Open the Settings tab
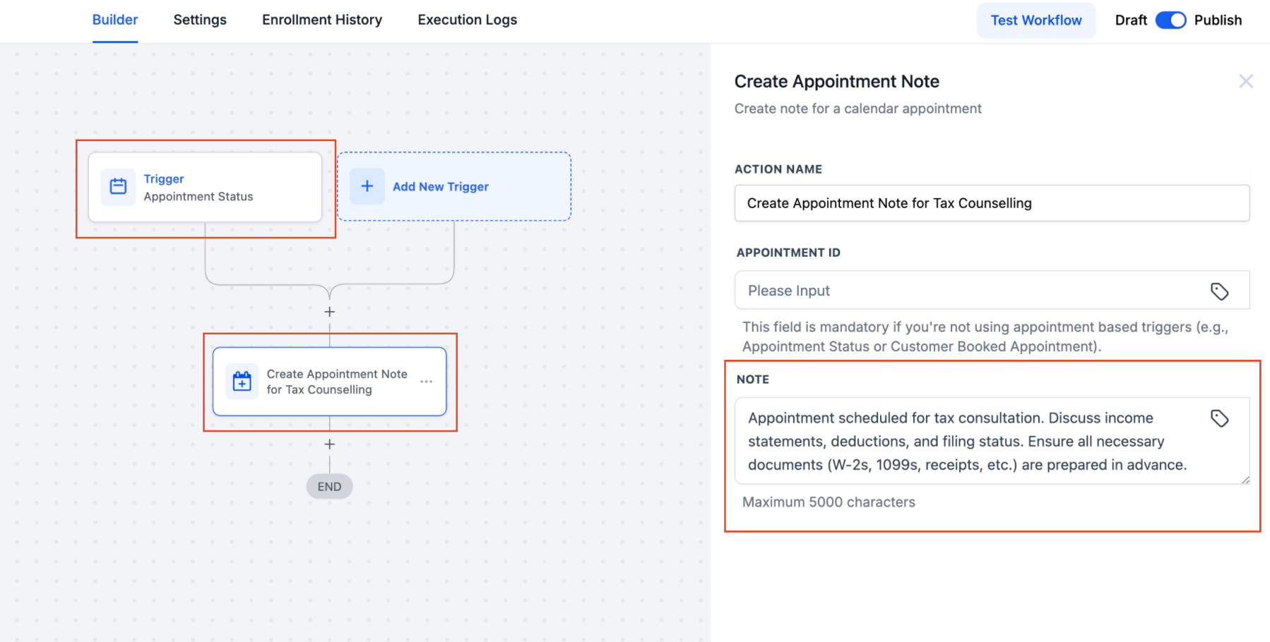 [x=200, y=20]
